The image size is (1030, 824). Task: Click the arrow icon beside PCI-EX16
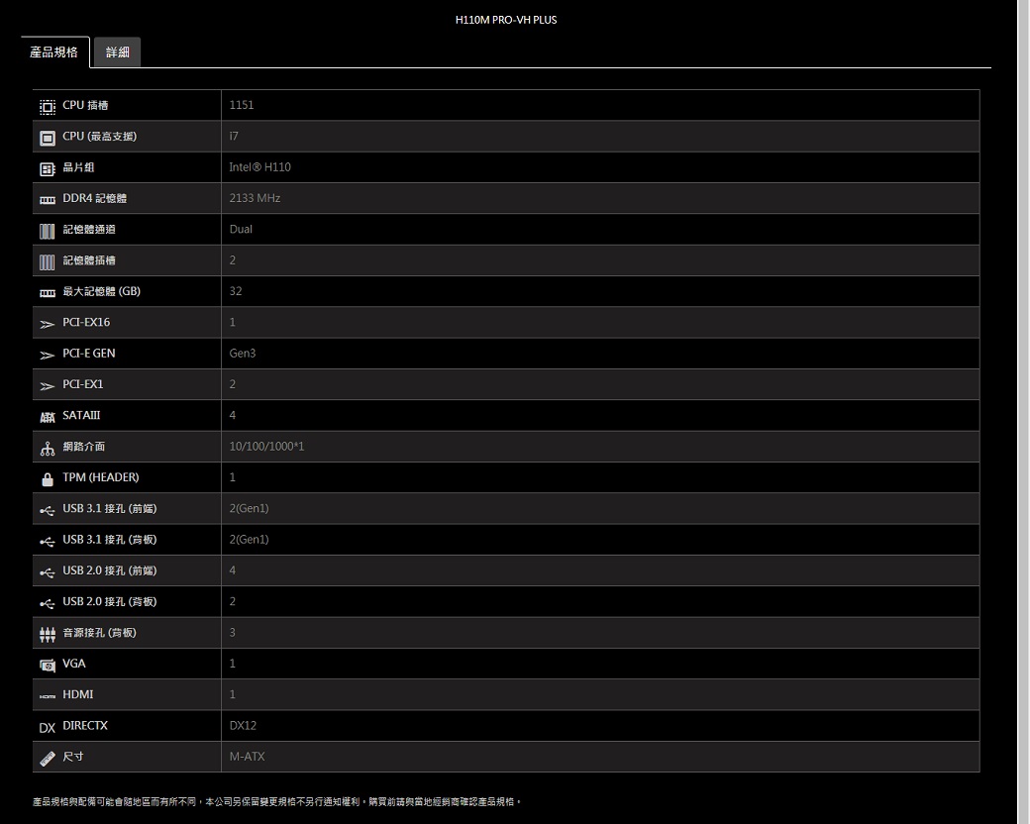(48, 324)
